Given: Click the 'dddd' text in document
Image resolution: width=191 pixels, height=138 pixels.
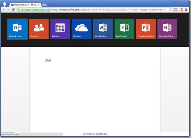Looking at the screenshot, I should point(48,60).
